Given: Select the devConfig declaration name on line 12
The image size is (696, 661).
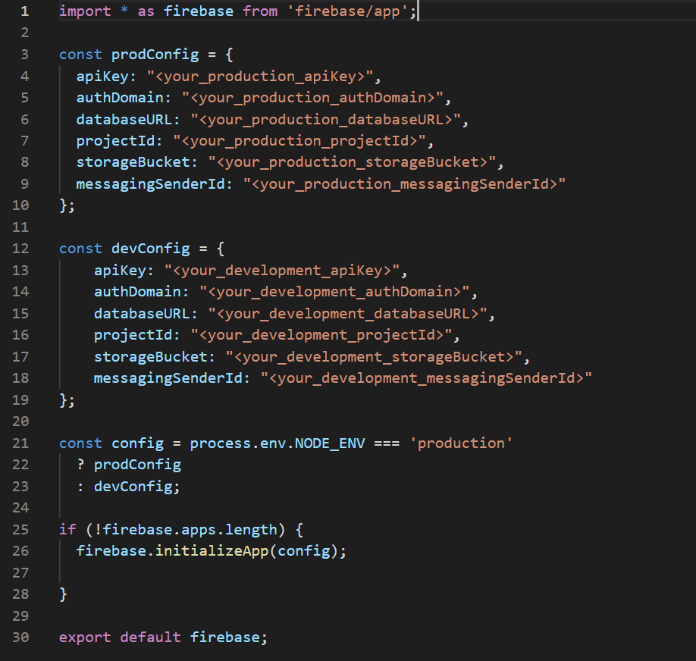Looking at the screenshot, I should pos(150,248).
